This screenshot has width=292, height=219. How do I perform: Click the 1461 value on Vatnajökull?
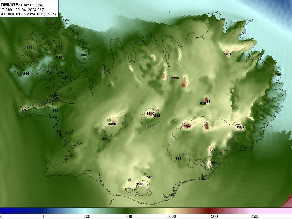[187, 126]
